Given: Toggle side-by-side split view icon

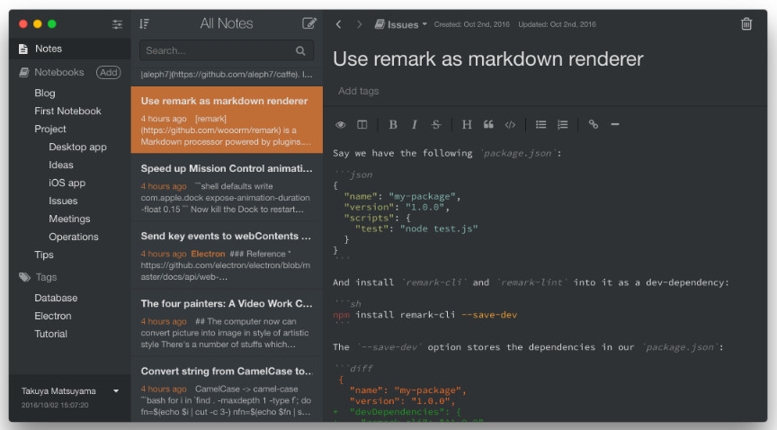Looking at the screenshot, I should (362, 124).
